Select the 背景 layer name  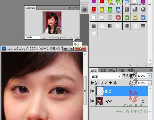pos(109,101)
